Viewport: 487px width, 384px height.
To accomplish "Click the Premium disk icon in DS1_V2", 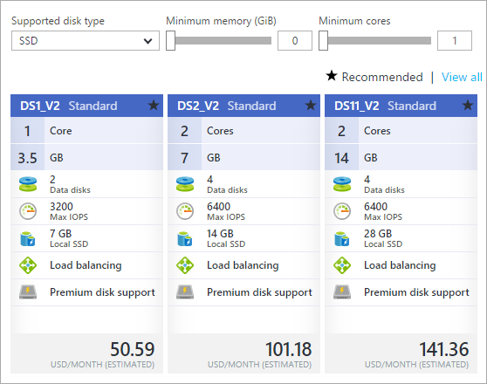I will 28,292.
